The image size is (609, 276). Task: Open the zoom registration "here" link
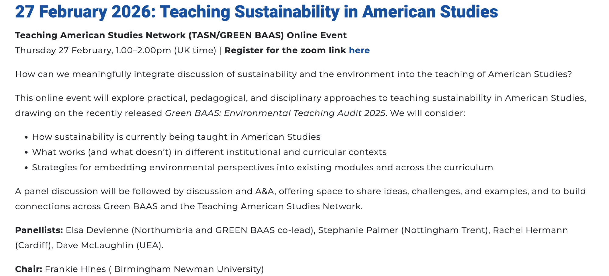tap(359, 50)
